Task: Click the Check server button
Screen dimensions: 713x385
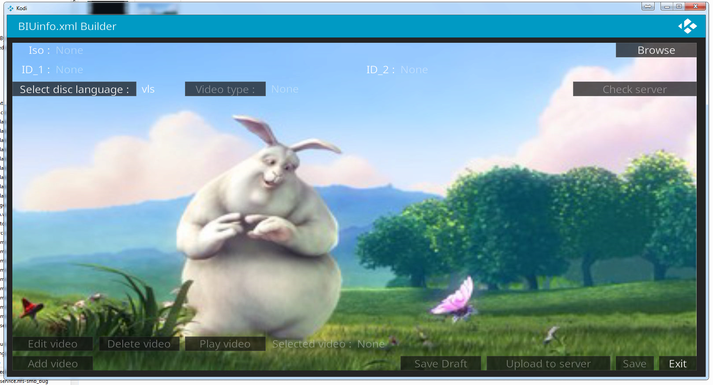Action: point(634,89)
